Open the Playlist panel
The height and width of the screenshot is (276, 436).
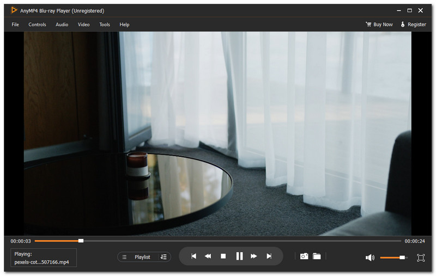point(142,257)
